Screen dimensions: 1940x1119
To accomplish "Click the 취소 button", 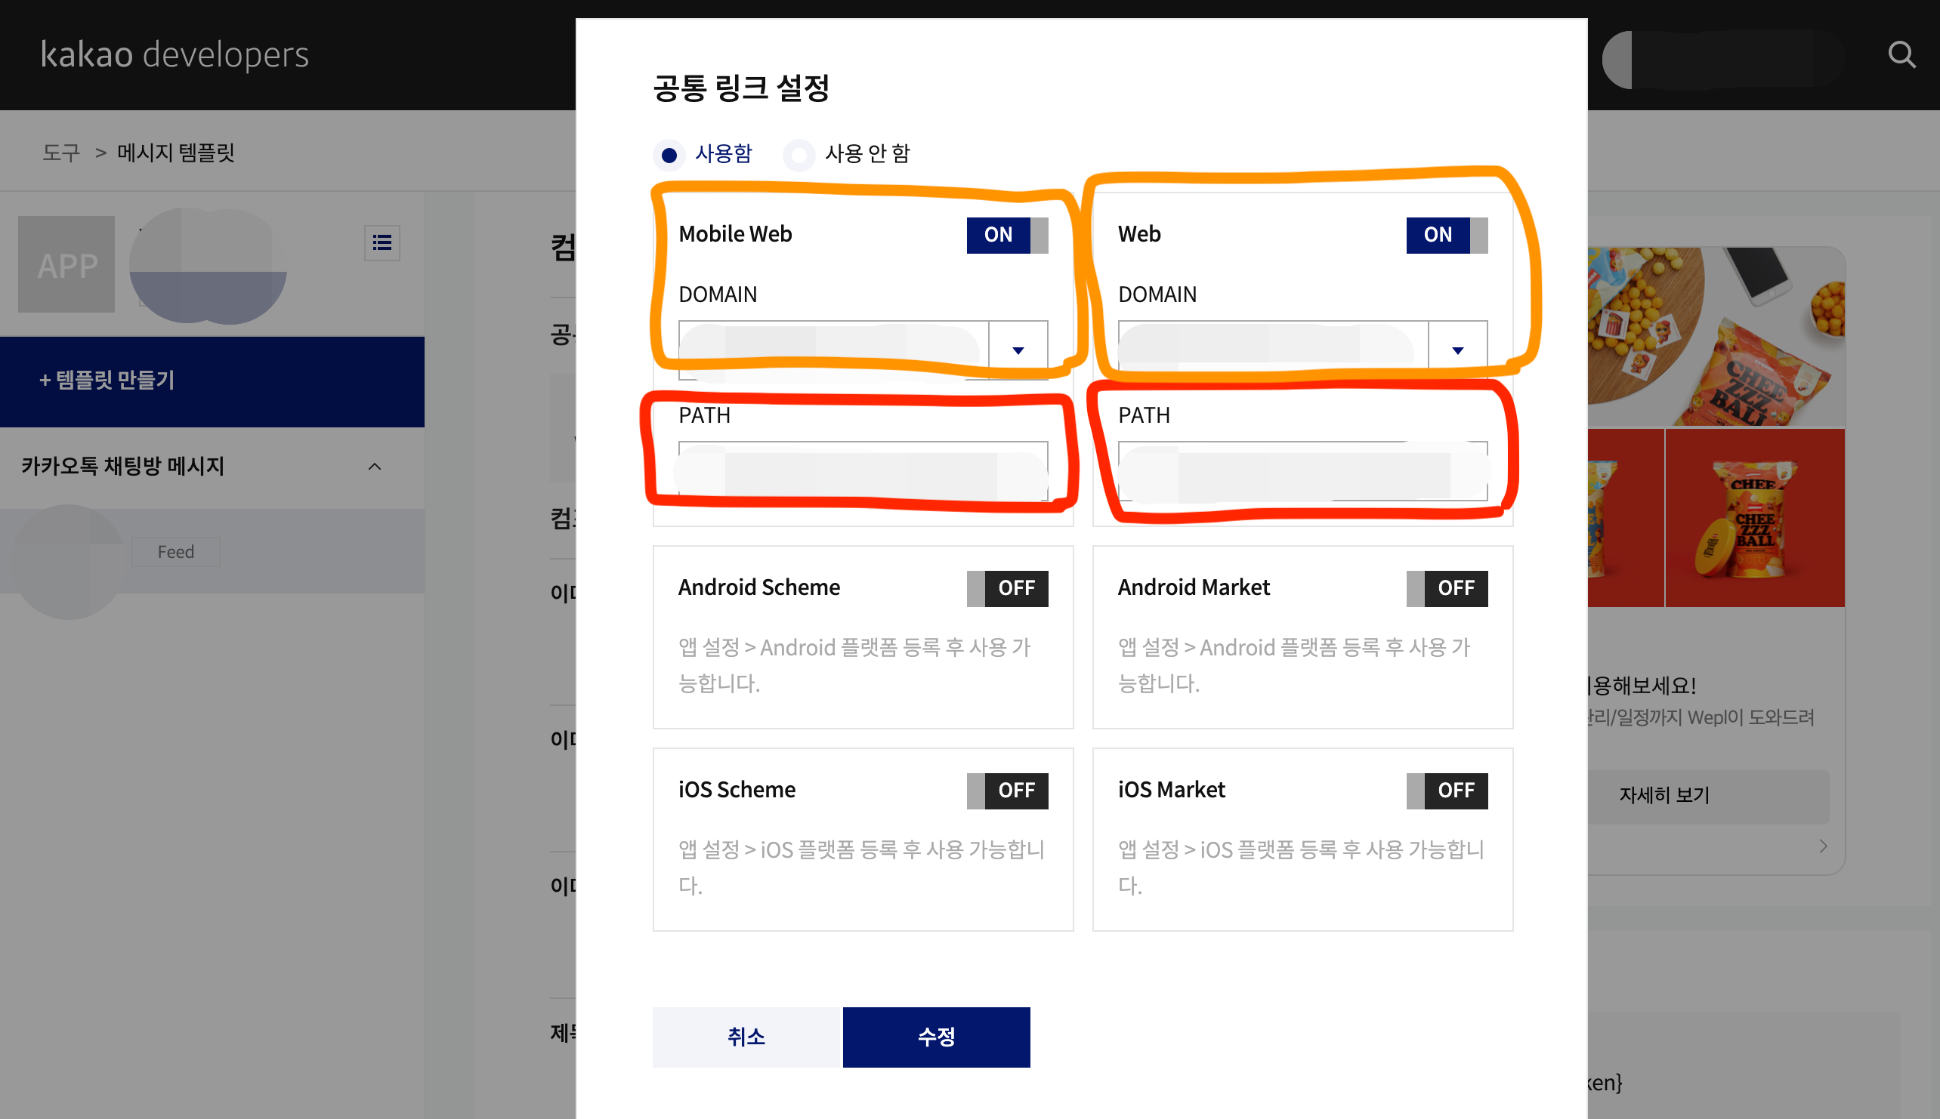I will [746, 1036].
